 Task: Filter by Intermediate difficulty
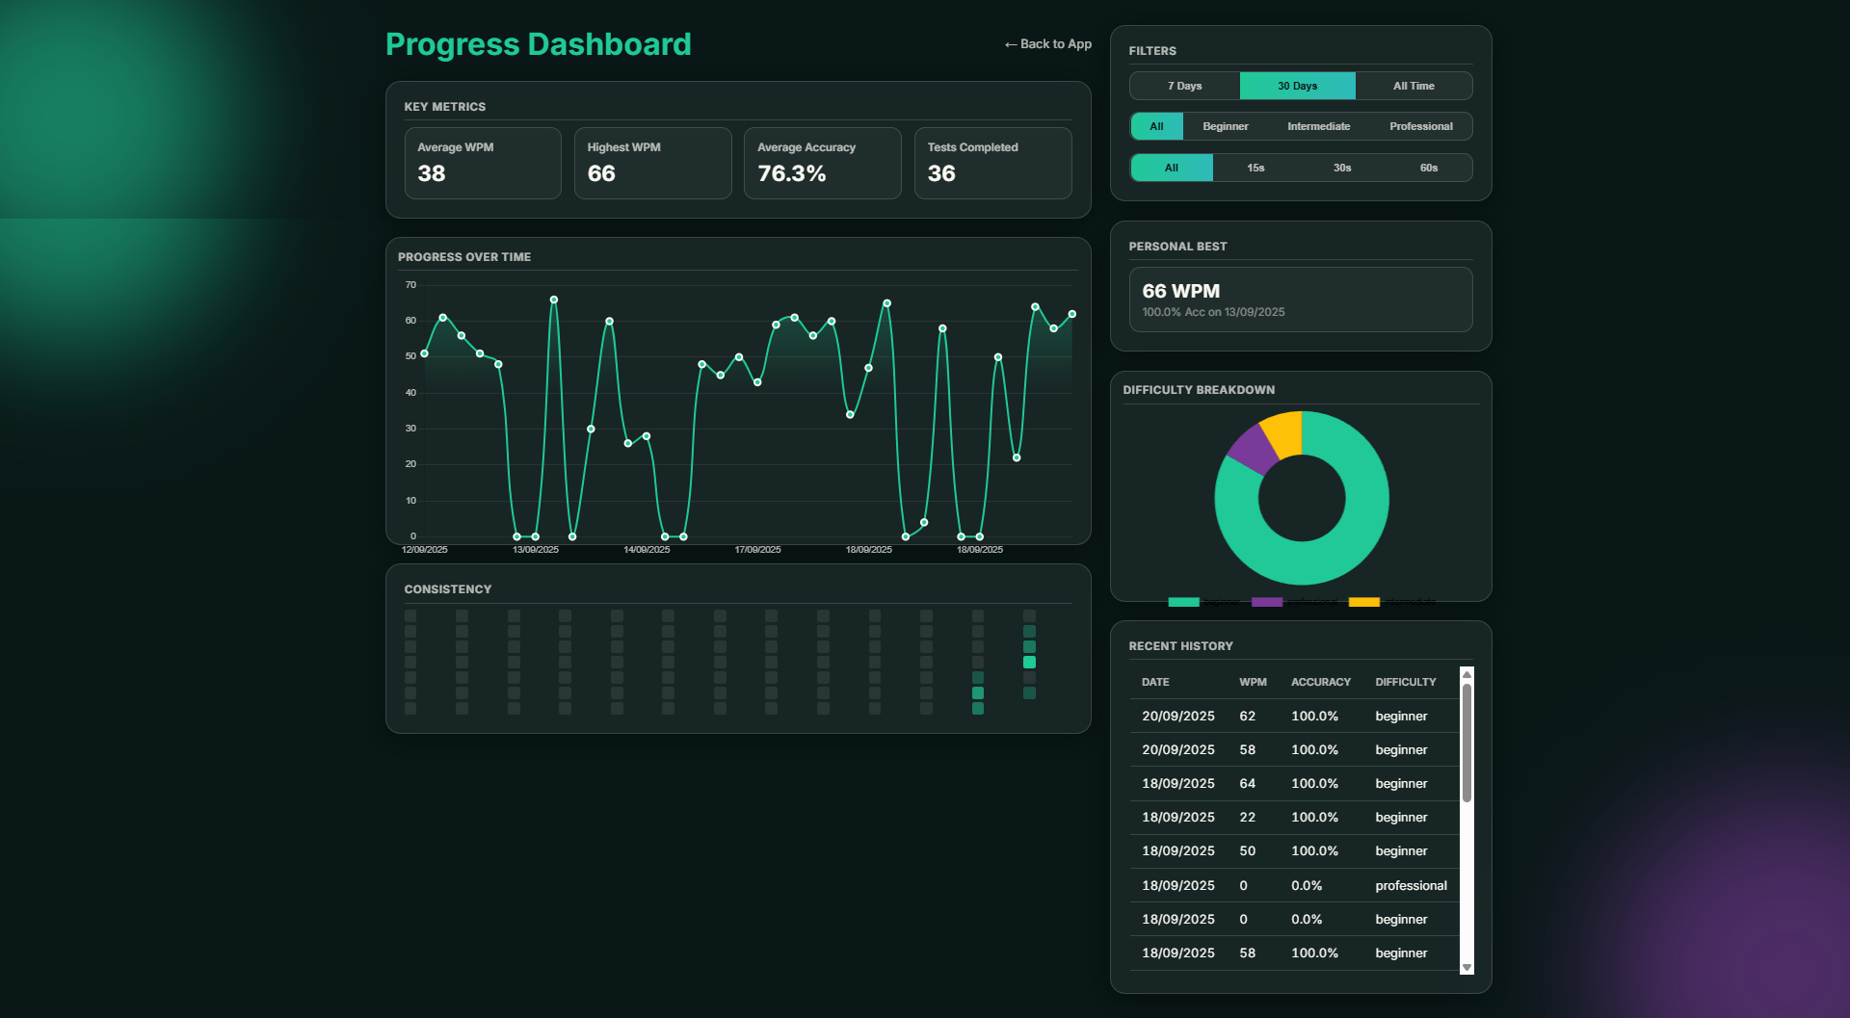[1318, 126]
